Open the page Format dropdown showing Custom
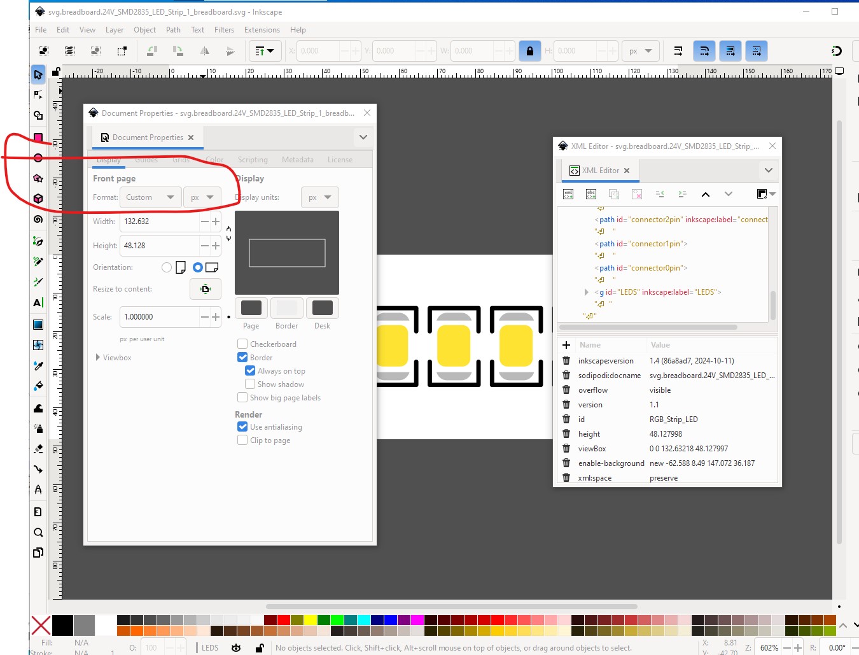Image resolution: width=859 pixels, height=655 pixels. (x=150, y=197)
